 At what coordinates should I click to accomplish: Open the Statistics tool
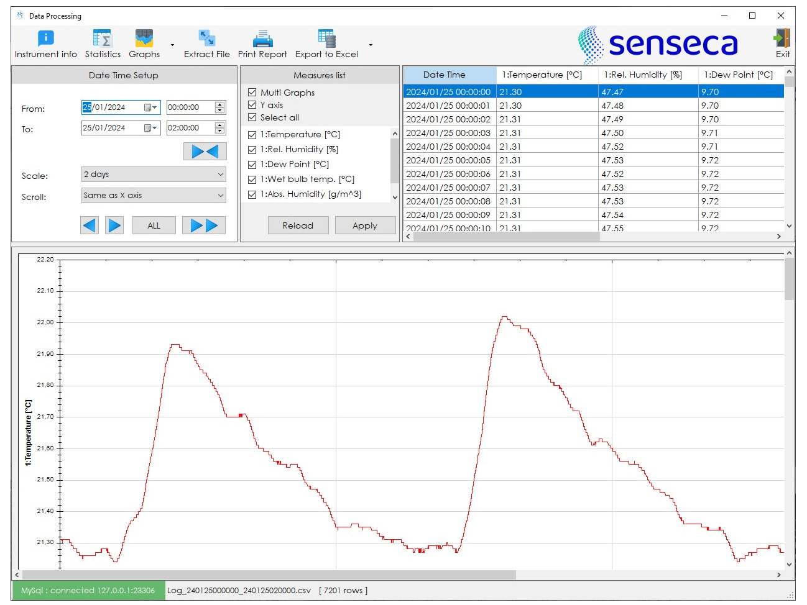103,44
